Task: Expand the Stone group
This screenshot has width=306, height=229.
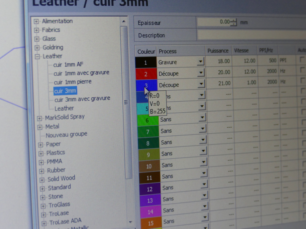Action: point(43,197)
